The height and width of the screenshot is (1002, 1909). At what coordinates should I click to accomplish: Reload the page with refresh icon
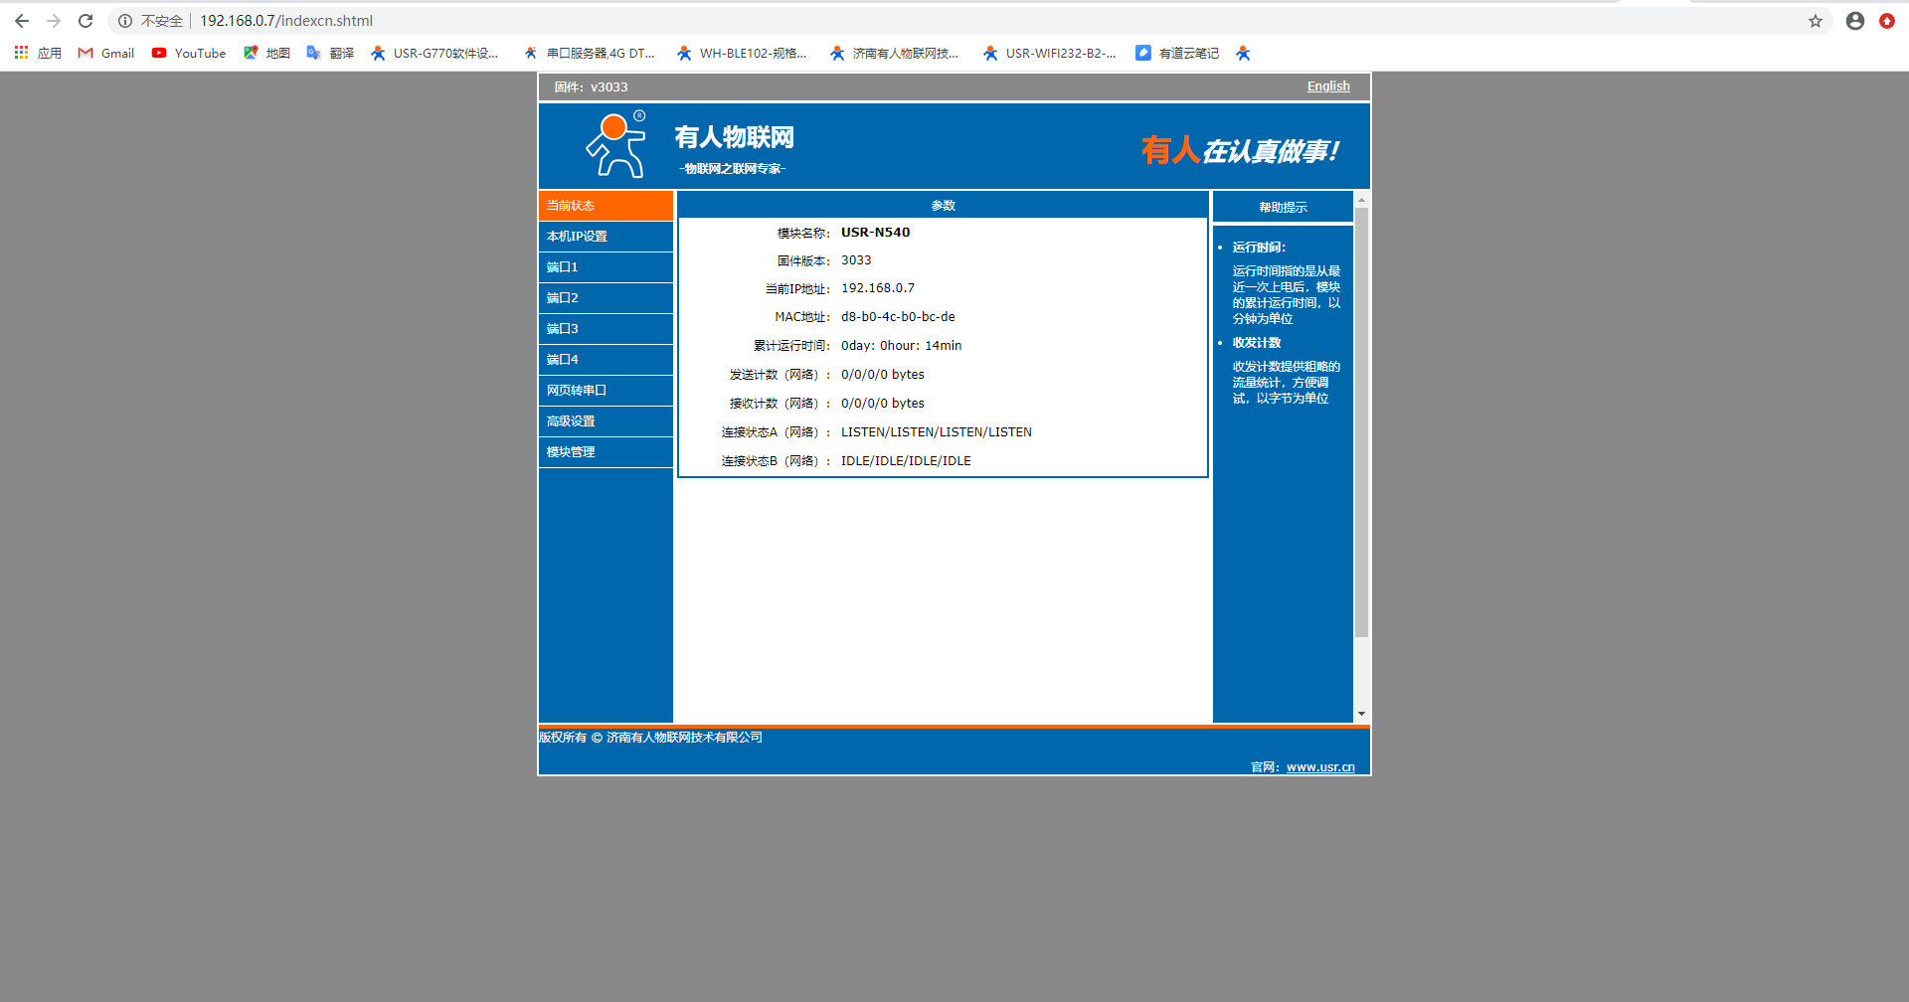(86, 21)
